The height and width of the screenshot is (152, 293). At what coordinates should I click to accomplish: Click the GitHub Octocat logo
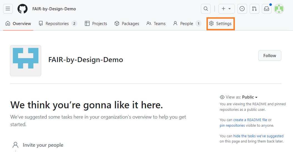tap(23, 9)
